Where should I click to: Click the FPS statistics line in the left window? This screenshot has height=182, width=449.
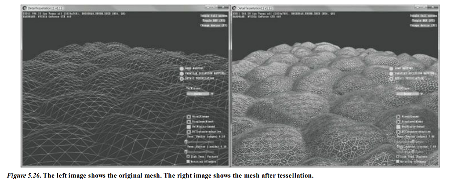(x=74, y=14)
